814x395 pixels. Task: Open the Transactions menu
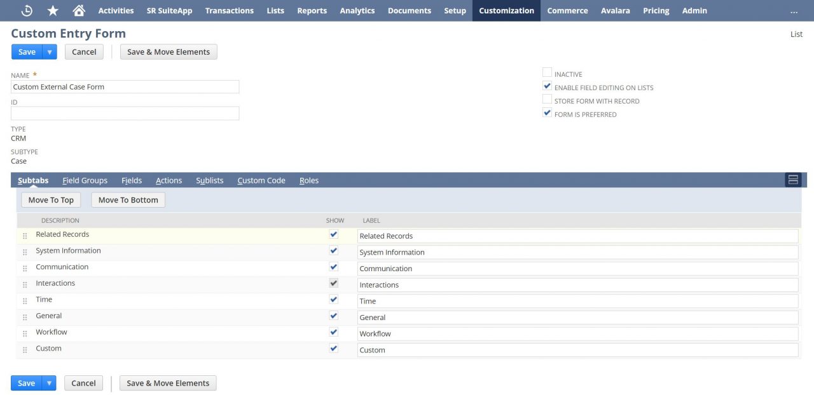(229, 10)
